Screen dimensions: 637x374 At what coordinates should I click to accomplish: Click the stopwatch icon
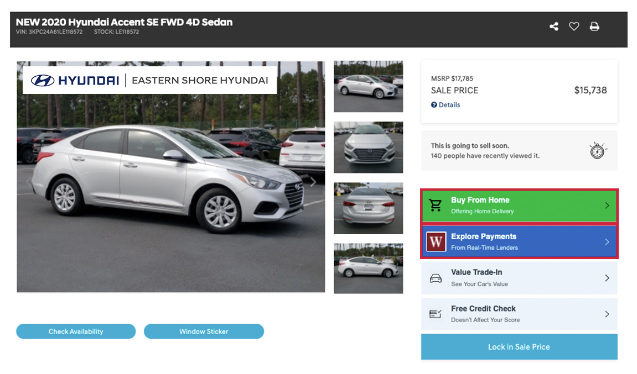[598, 150]
